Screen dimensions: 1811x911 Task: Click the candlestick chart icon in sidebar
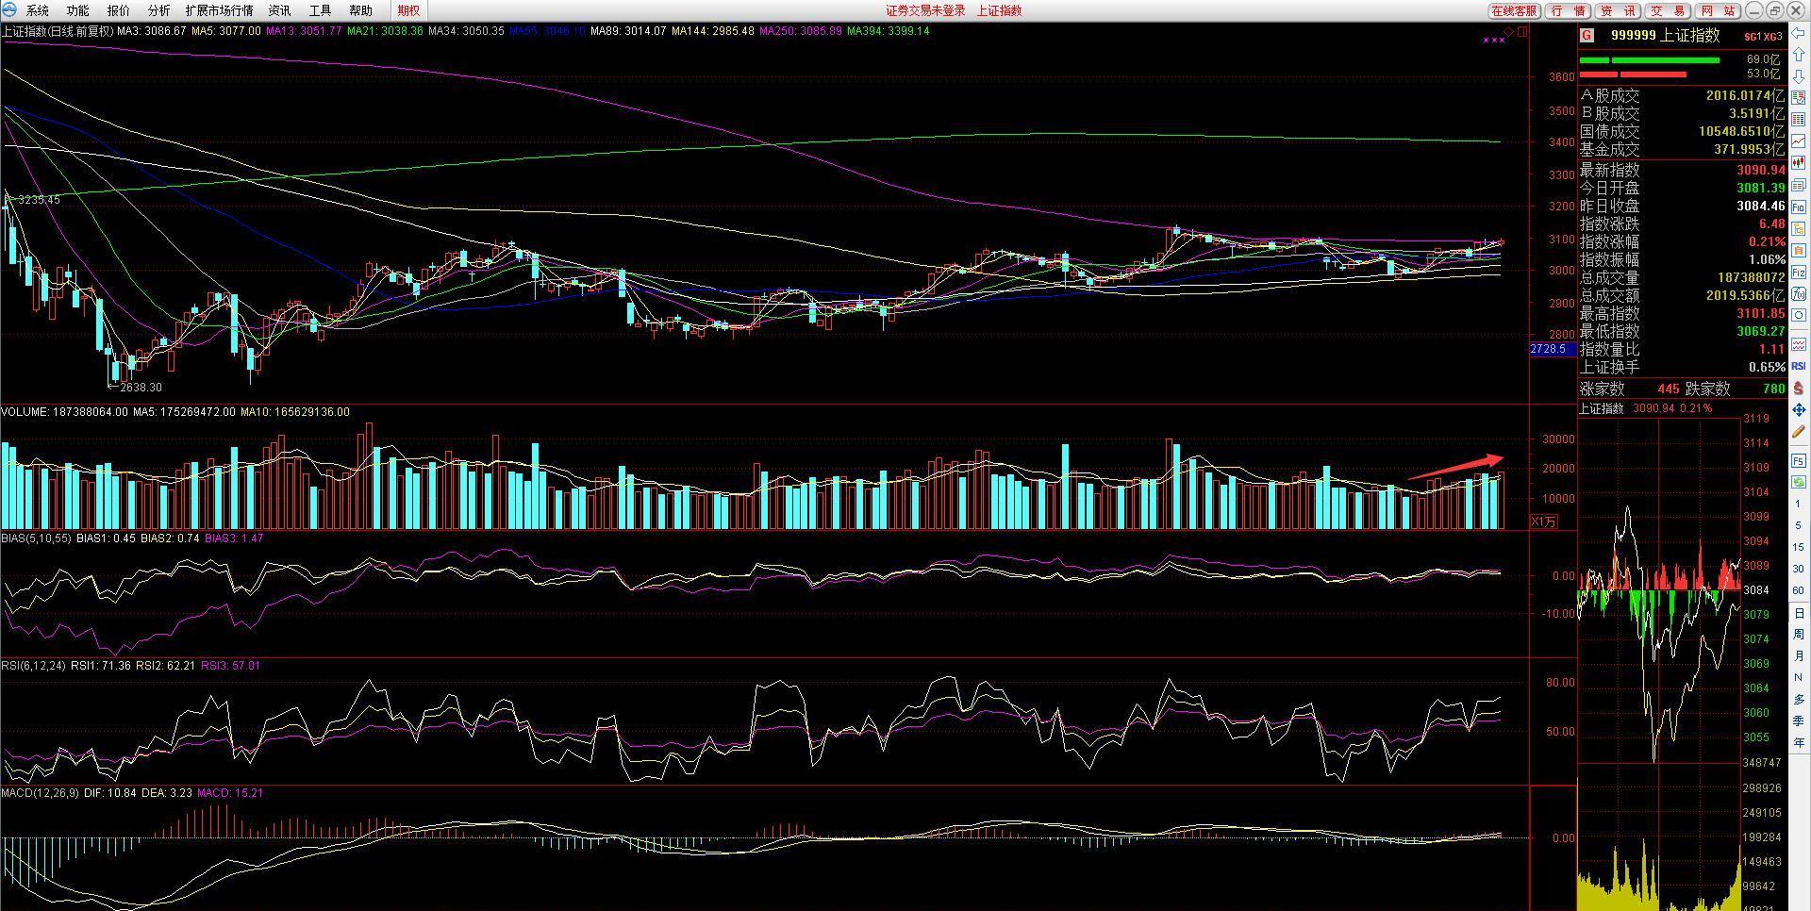pyautogui.click(x=1799, y=163)
